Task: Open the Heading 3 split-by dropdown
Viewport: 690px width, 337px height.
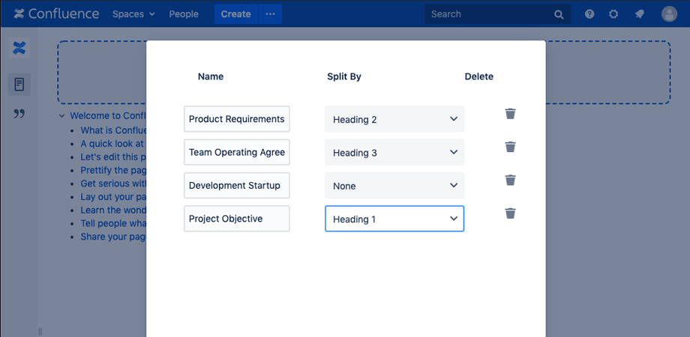Action: (394, 153)
